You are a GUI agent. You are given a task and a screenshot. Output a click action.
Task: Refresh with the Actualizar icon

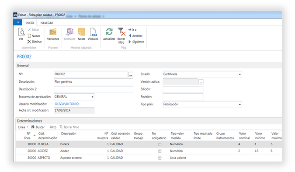pyautogui.click(x=109, y=32)
